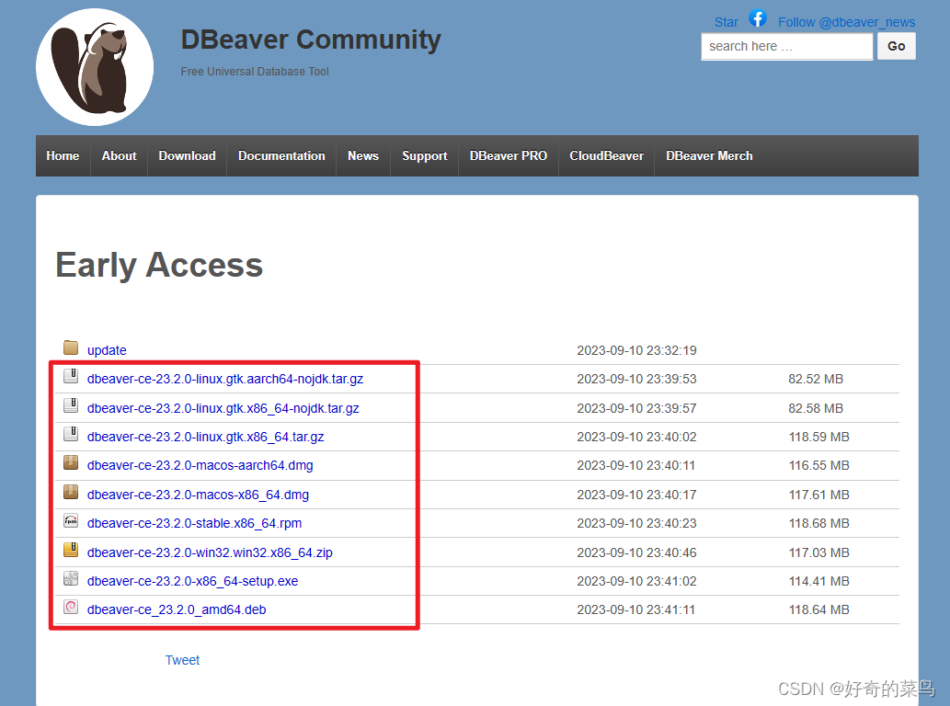Image resolution: width=950 pixels, height=706 pixels.
Task: Click exe icon for x86_64-setup.exe
Action: coord(71,578)
